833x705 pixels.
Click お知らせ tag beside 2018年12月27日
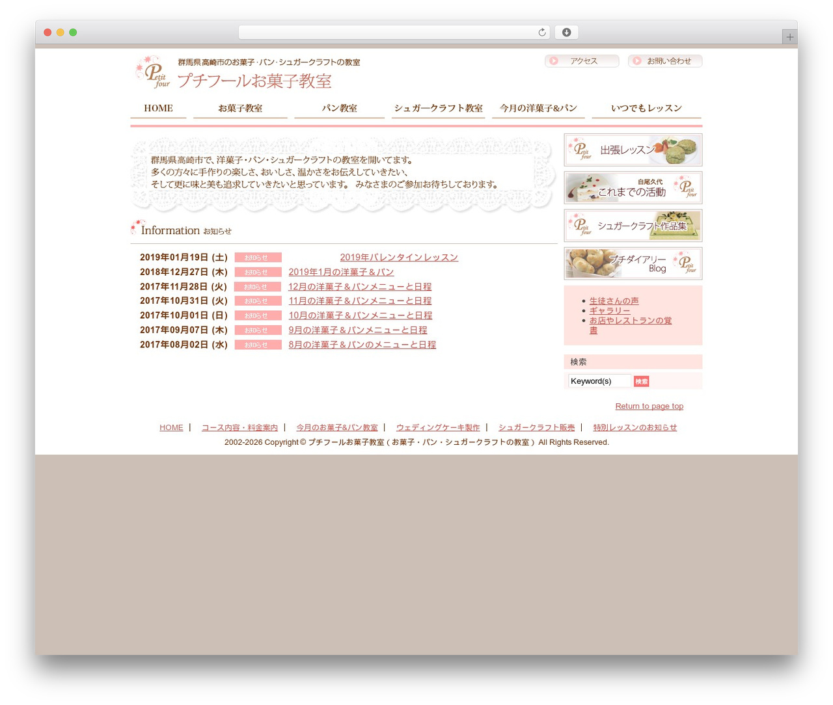coord(258,272)
